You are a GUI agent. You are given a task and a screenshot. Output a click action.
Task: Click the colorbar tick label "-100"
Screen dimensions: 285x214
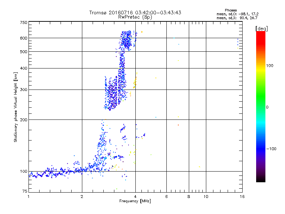[271, 149]
